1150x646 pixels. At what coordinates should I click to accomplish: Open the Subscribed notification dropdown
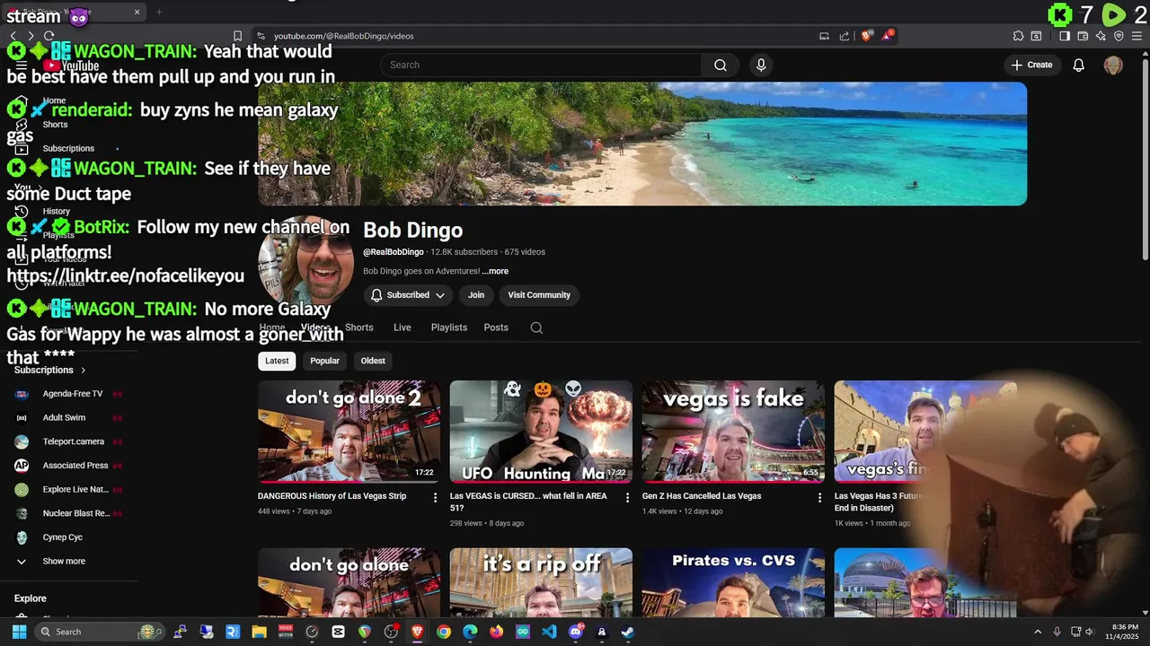(x=408, y=295)
